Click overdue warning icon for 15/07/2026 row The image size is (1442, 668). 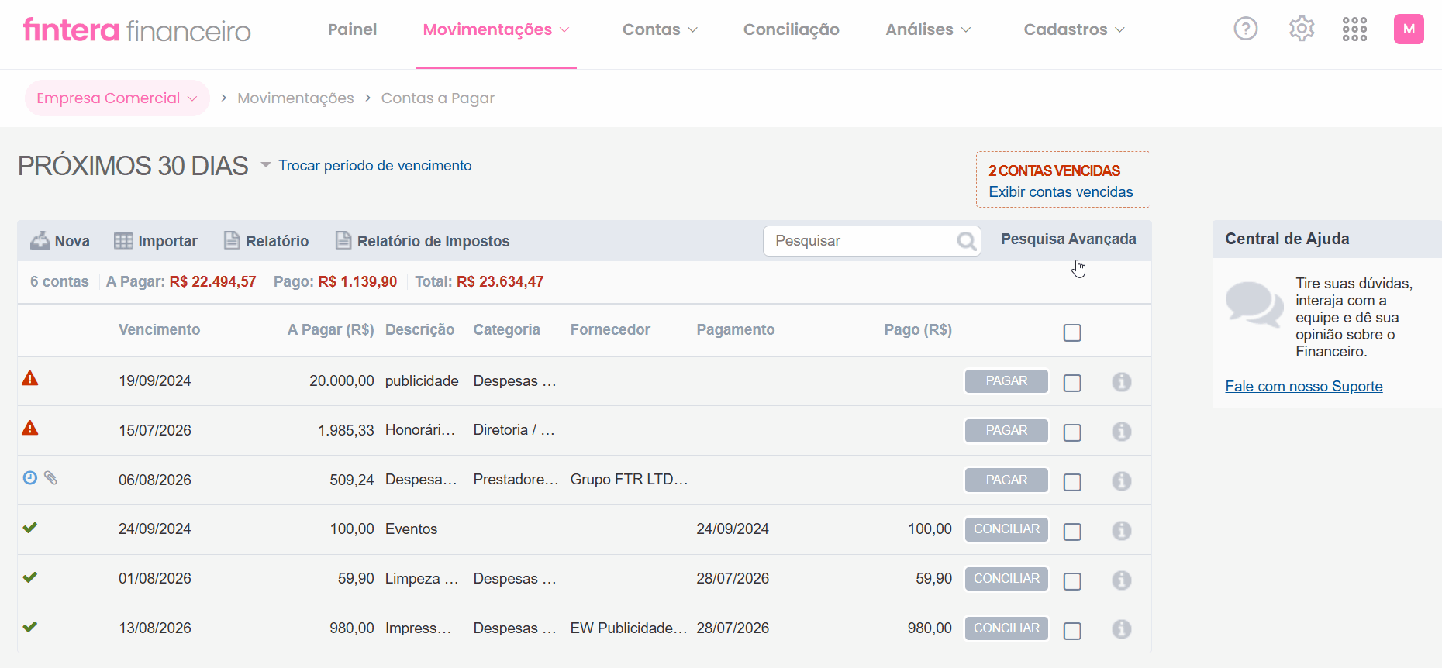click(x=30, y=428)
